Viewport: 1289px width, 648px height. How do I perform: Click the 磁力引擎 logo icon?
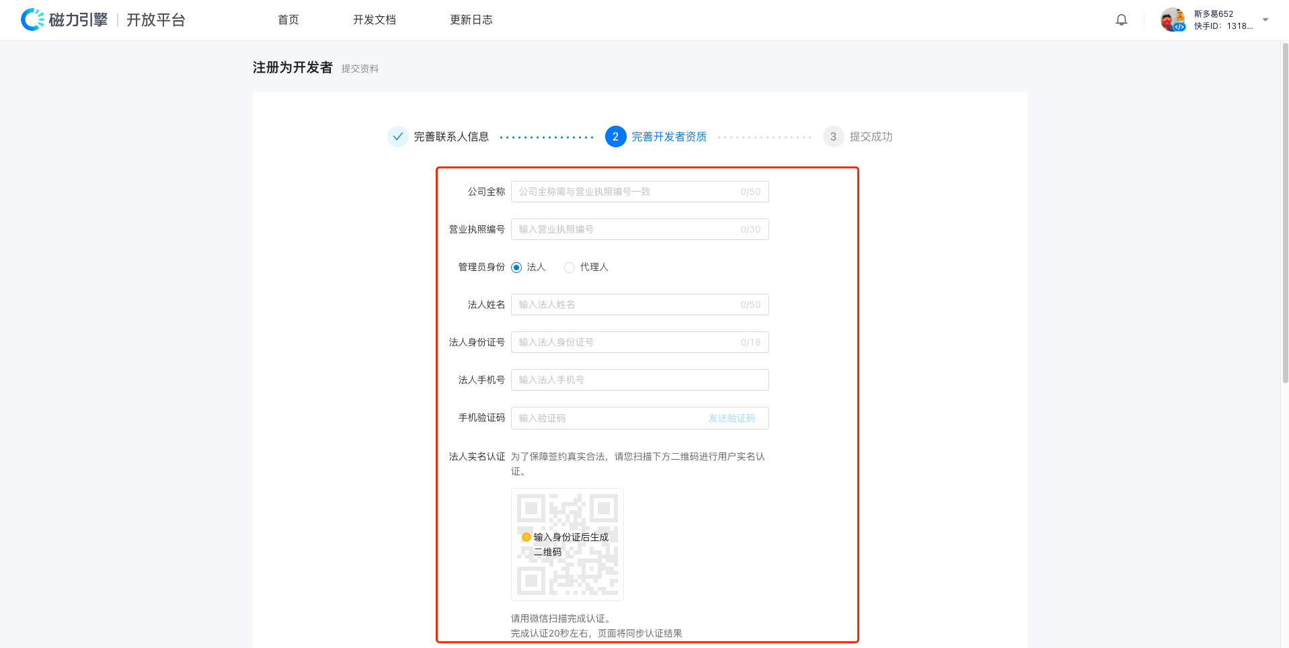point(32,19)
